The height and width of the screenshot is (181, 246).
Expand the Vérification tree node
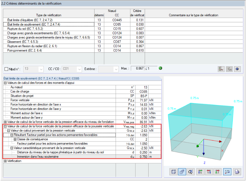[x=5, y=161]
